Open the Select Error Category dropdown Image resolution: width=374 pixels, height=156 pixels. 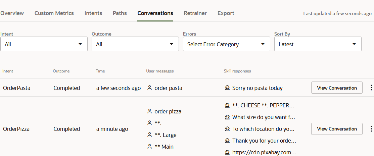tap(227, 44)
